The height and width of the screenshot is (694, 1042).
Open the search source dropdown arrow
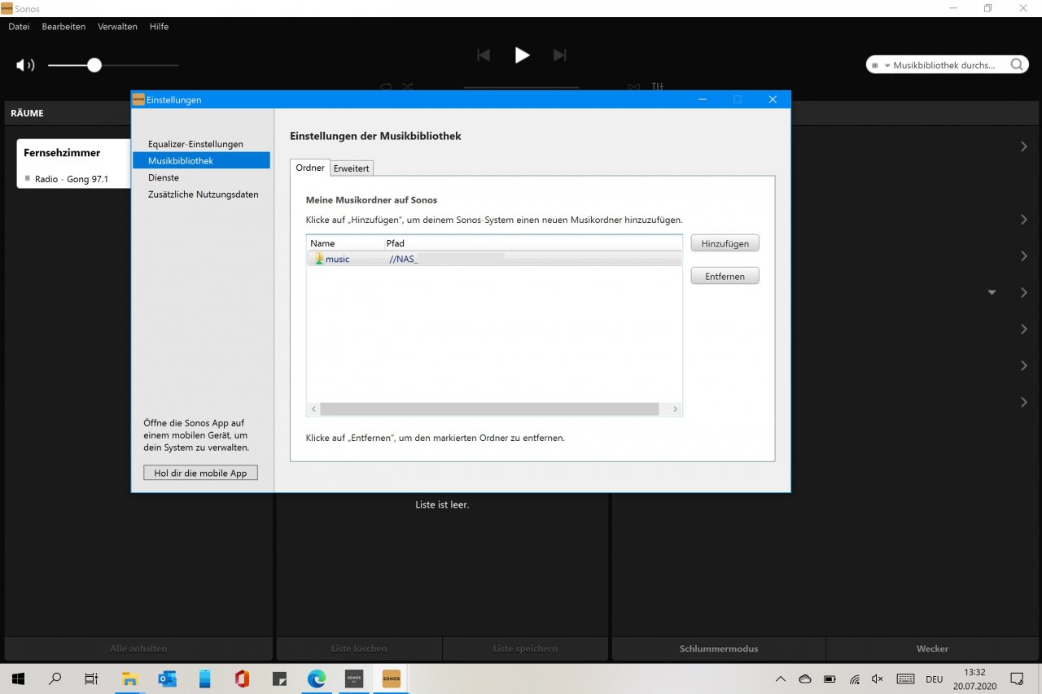887,65
